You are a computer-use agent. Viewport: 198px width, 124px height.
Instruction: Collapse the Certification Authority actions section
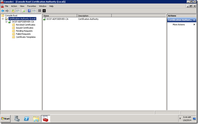[194, 20]
